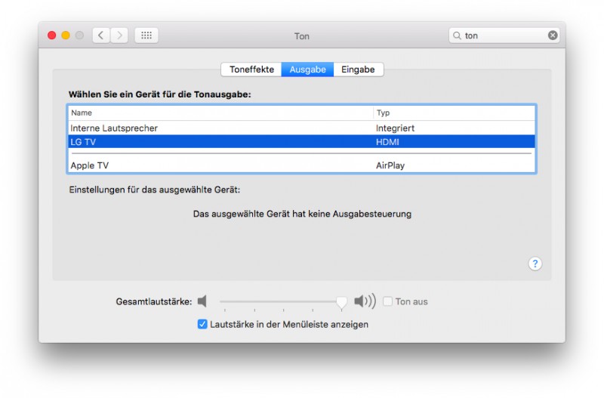Uncheck Lautstärke in der Menüleiste anzeigen

tap(202, 325)
